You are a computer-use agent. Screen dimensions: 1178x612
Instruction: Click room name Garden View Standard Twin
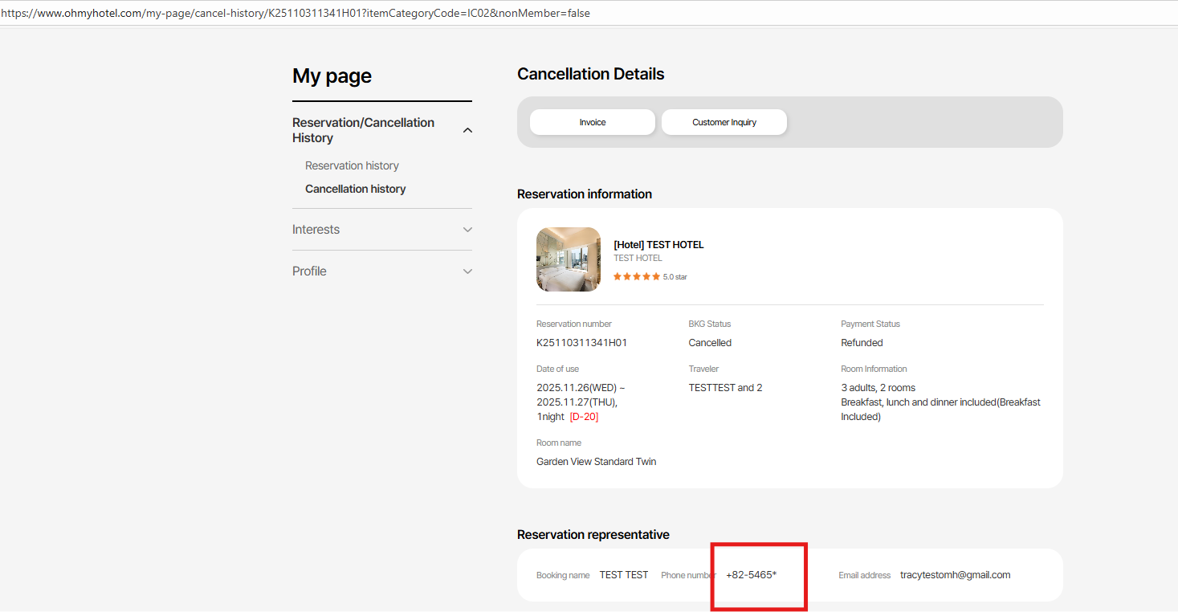[x=596, y=462]
